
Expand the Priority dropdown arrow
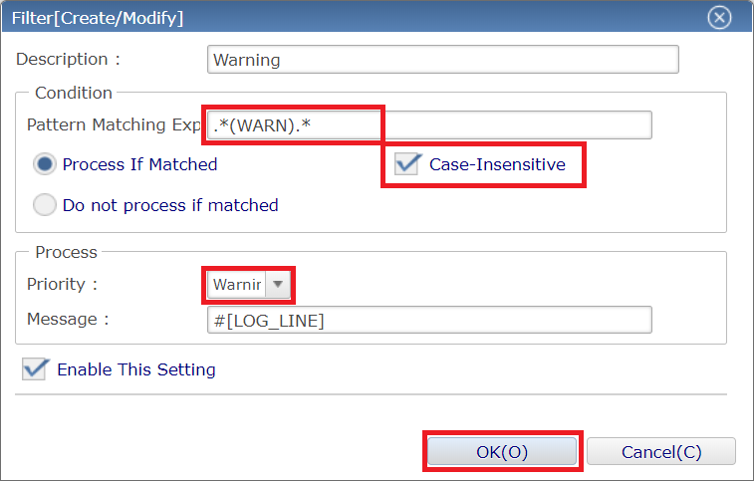(x=279, y=285)
